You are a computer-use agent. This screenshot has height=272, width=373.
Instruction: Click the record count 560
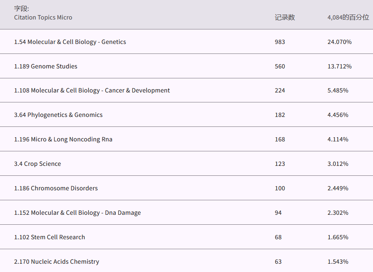click(280, 66)
